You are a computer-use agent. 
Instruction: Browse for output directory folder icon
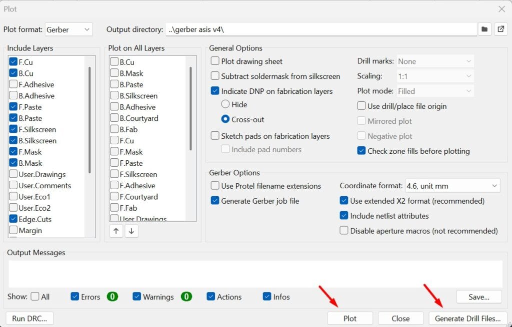pos(484,29)
